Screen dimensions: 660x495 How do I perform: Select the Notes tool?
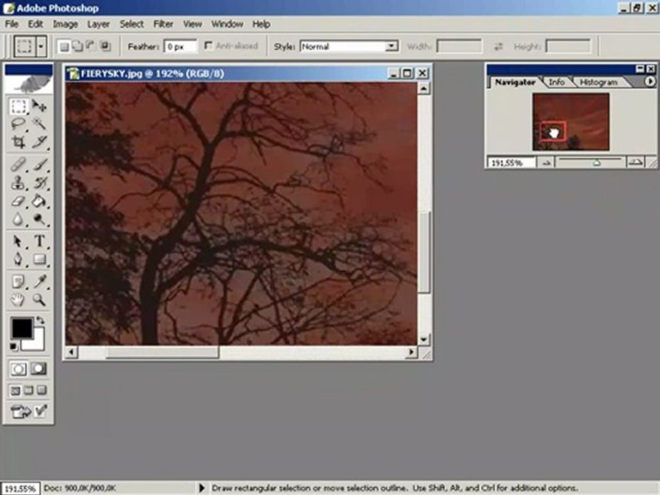pos(19,282)
